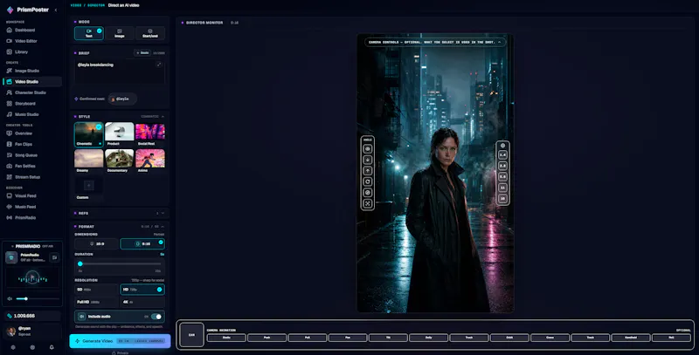
Task: Collapse the Format section
Action: tap(163, 227)
